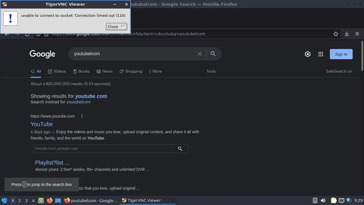Click the show desktop taskbar icon
The width and height of the screenshot is (364, 205).
58,200
